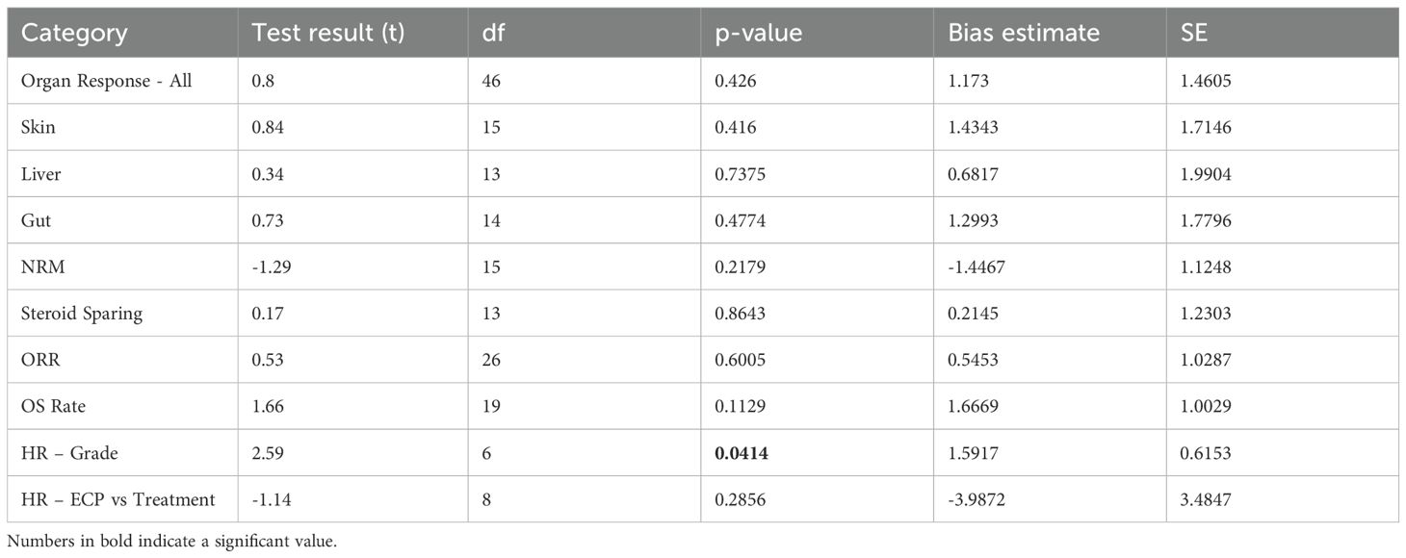Click the HR – ECP vs Treatment label
This screenshot has height=558, width=1406.
pyautogui.click(x=118, y=498)
